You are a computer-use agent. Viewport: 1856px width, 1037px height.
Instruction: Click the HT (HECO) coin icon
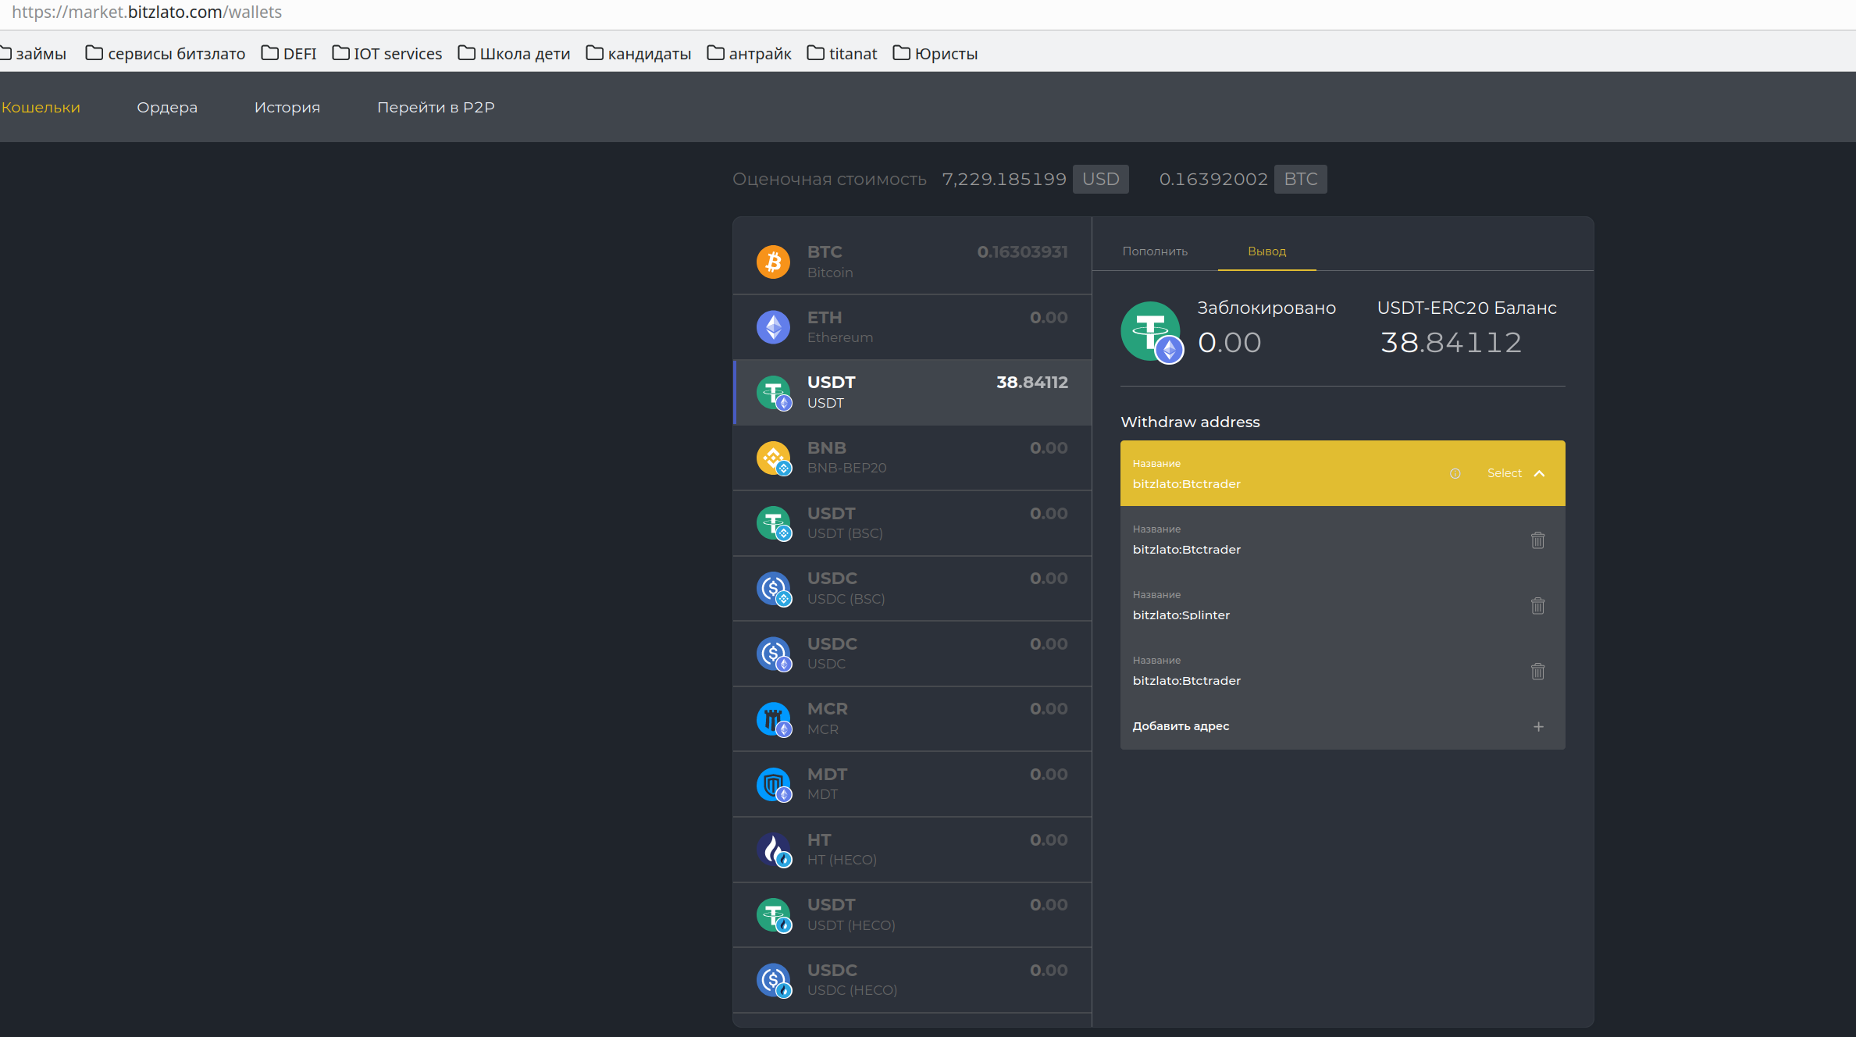click(x=773, y=849)
